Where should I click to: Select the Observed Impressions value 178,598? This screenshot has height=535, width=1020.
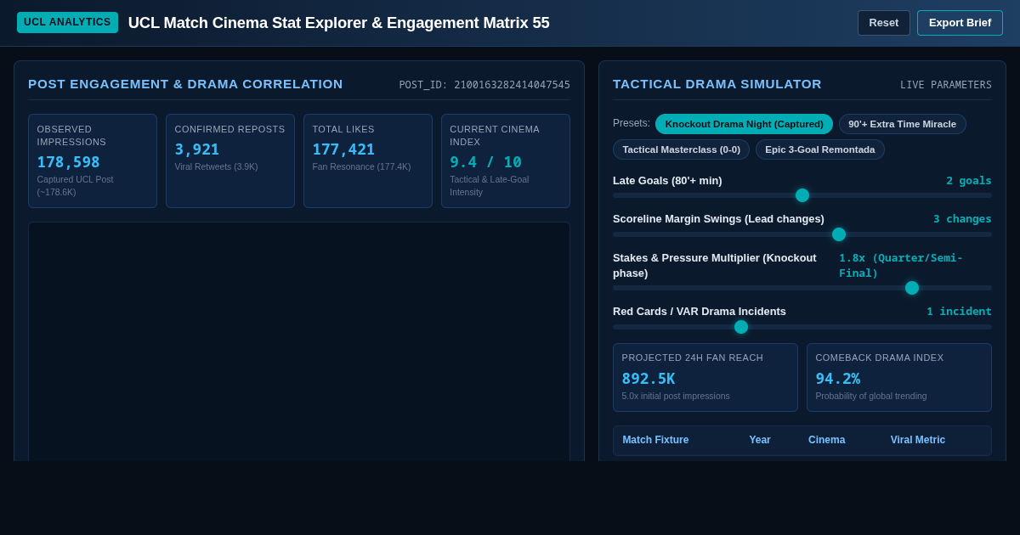click(x=68, y=162)
